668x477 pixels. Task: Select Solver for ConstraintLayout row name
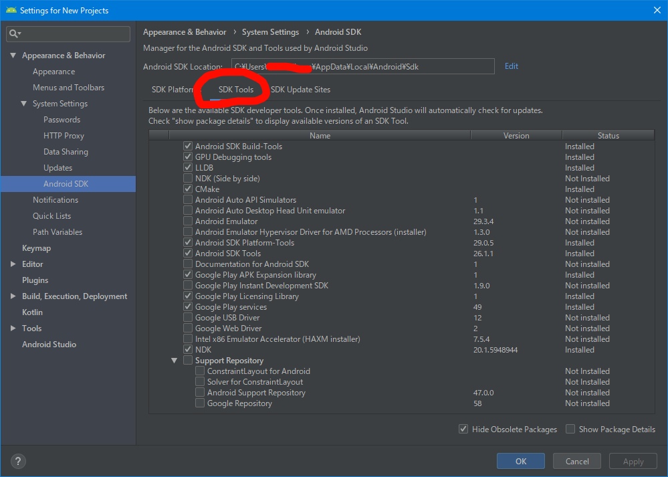coord(255,382)
